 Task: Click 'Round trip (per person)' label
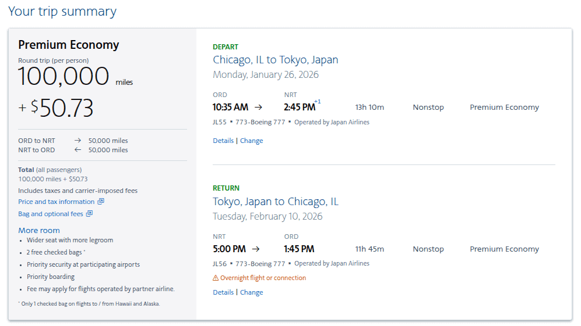54,60
